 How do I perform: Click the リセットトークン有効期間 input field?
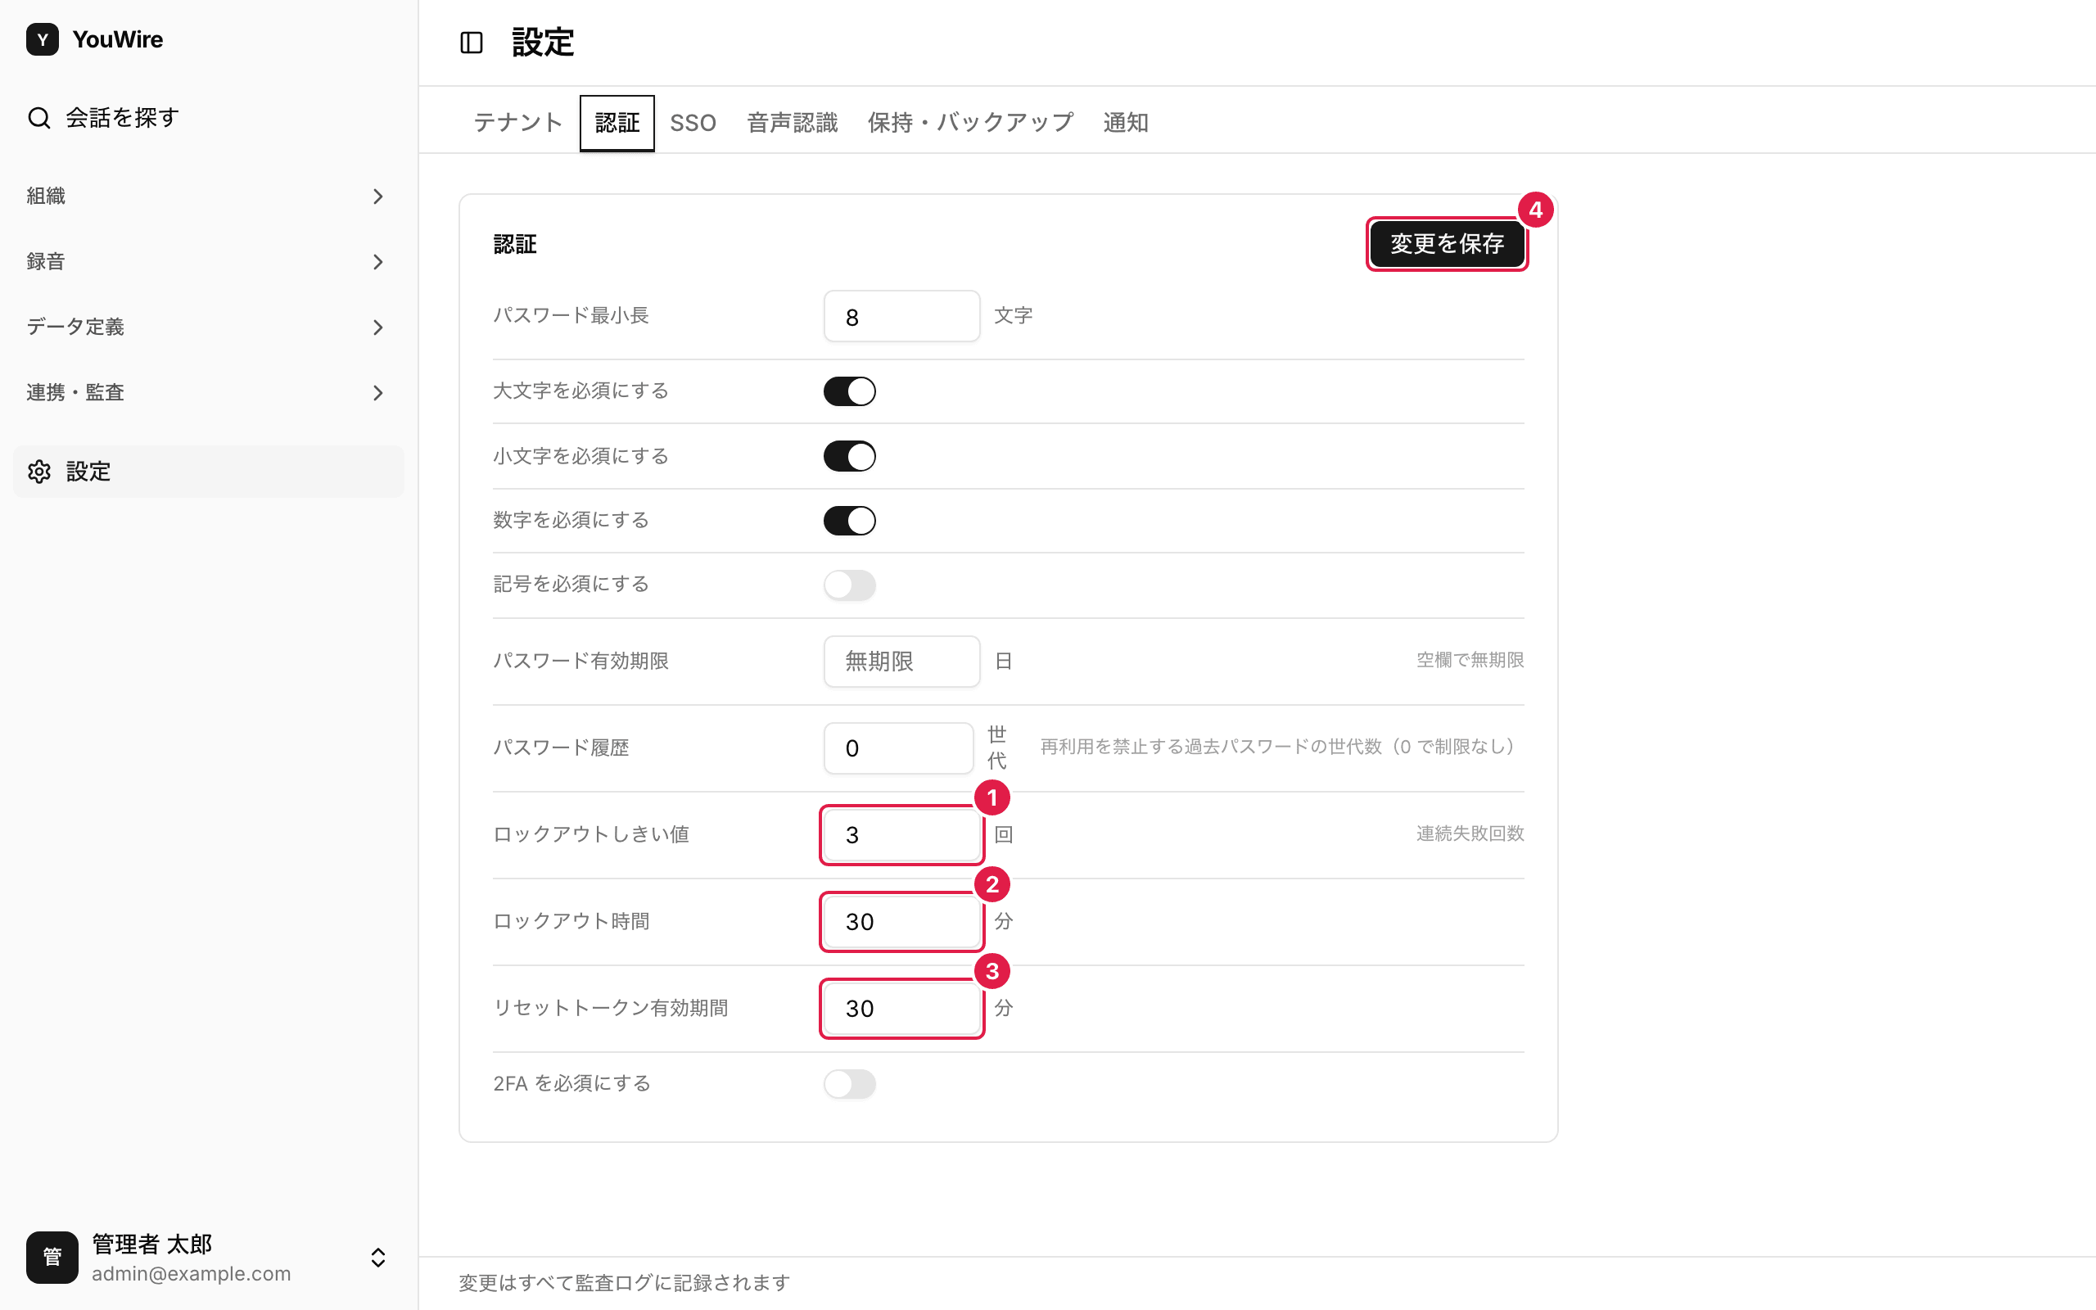click(901, 1009)
